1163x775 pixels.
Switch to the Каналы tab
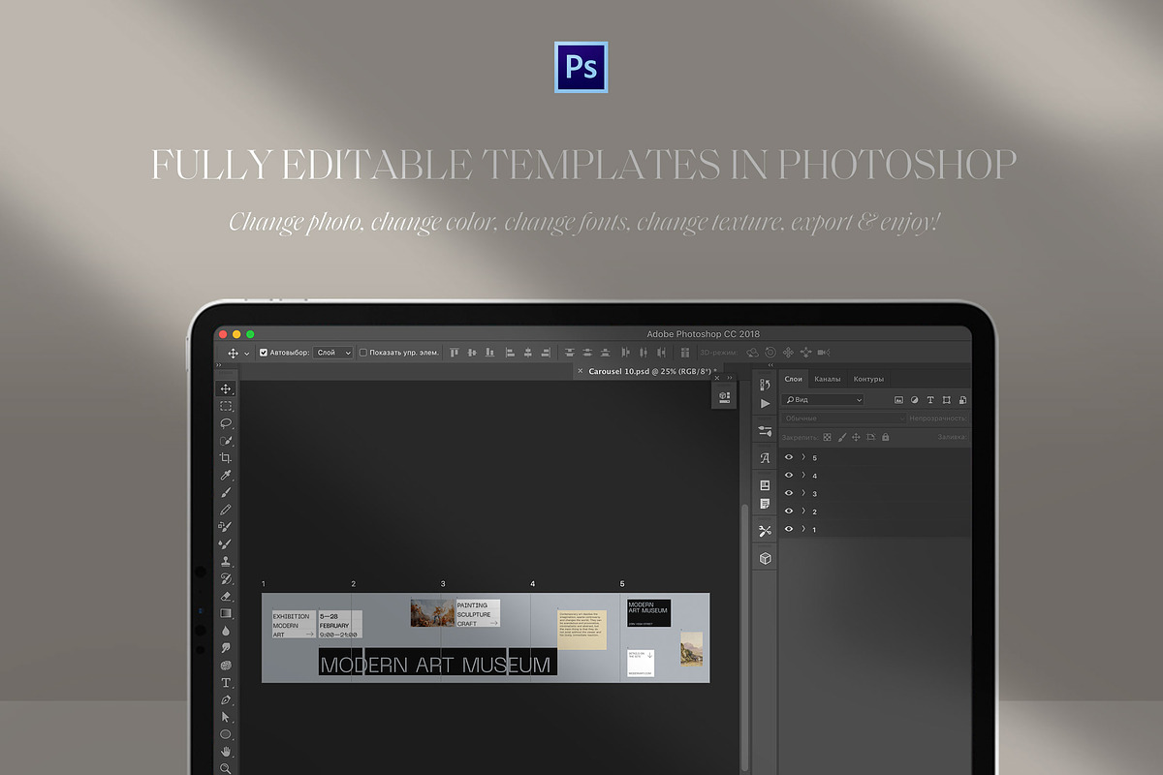pos(827,379)
